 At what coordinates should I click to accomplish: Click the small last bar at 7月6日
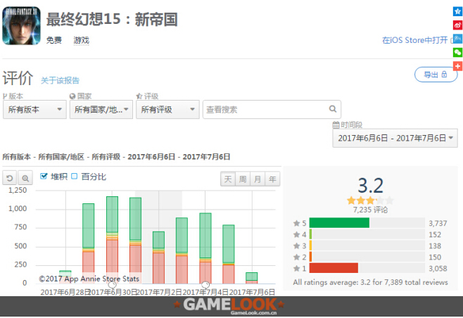(252, 278)
